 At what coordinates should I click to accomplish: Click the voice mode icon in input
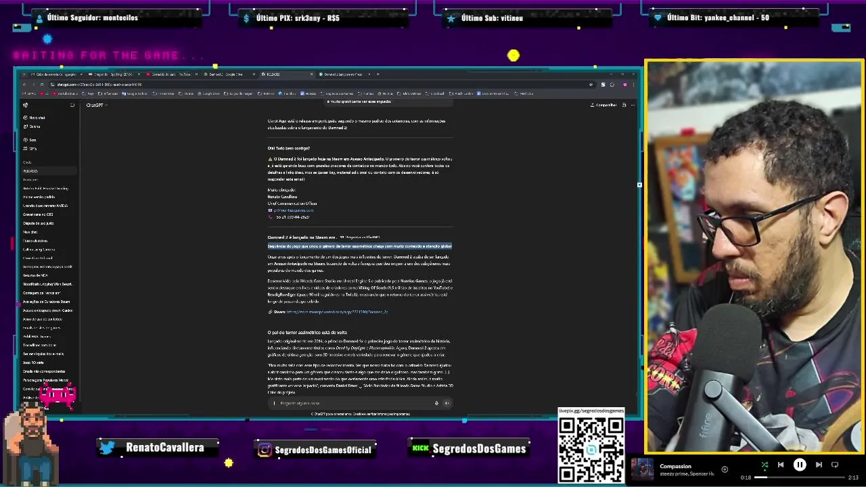pos(447,403)
